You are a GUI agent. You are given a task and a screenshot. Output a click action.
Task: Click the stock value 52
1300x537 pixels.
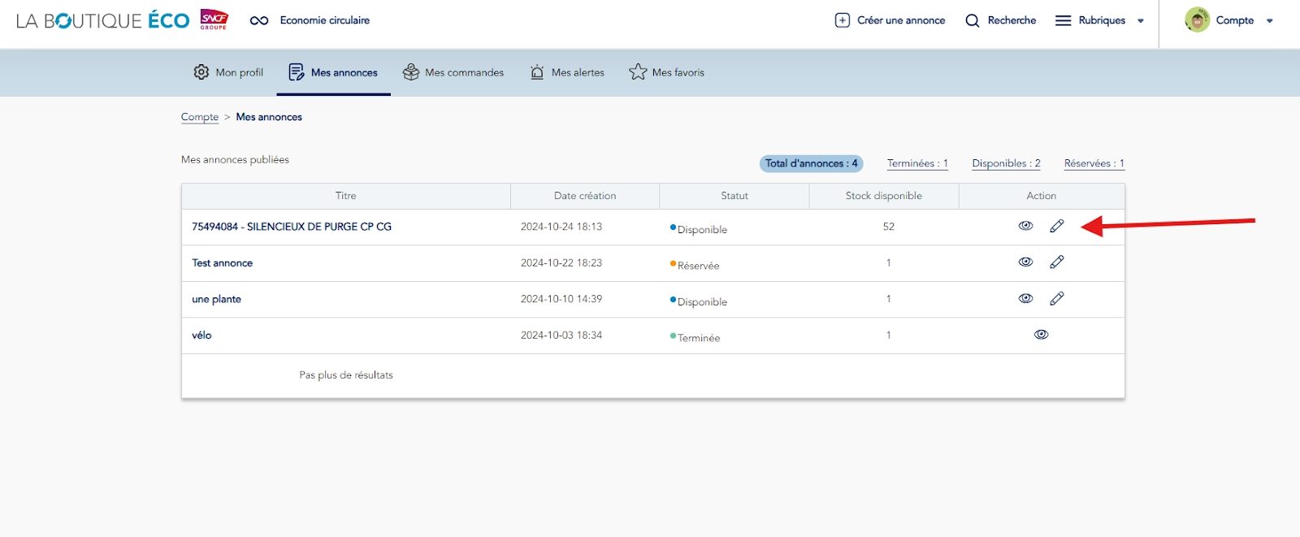click(x=888, y=227)
